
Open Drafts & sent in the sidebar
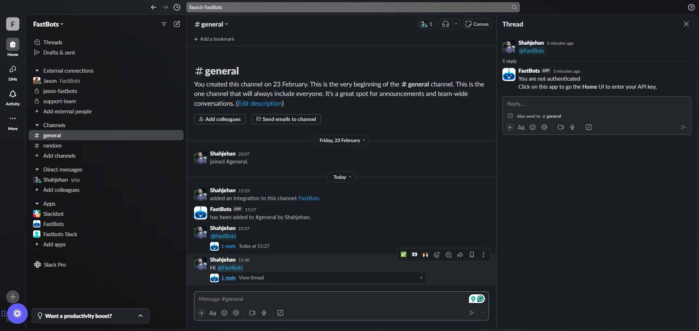click(106, 52)
